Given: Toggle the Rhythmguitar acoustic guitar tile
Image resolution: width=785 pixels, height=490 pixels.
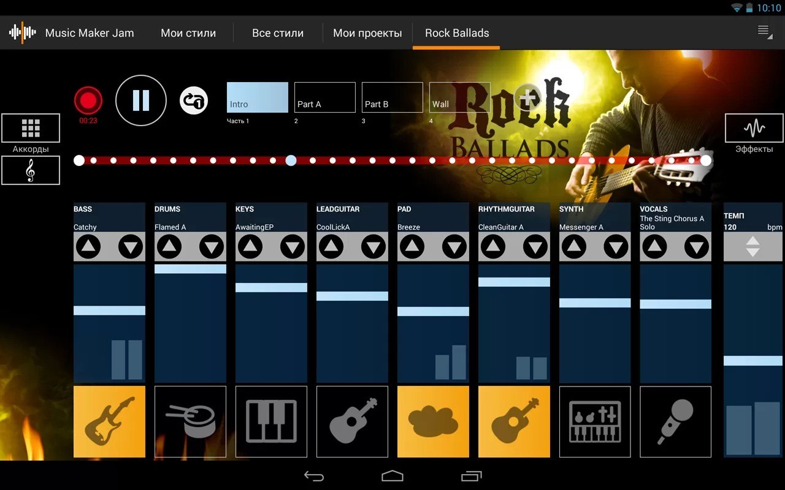Looking at the screenshot, I should tap(514, 421).
